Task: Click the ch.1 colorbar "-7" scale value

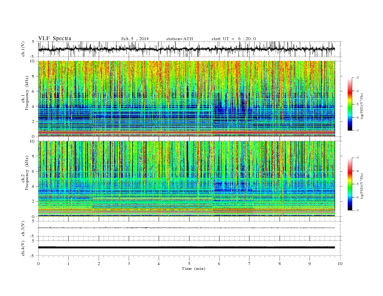Action: (357, 131)
